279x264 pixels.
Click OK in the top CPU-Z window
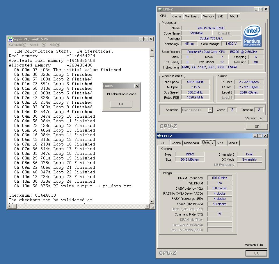coord(257,127)
